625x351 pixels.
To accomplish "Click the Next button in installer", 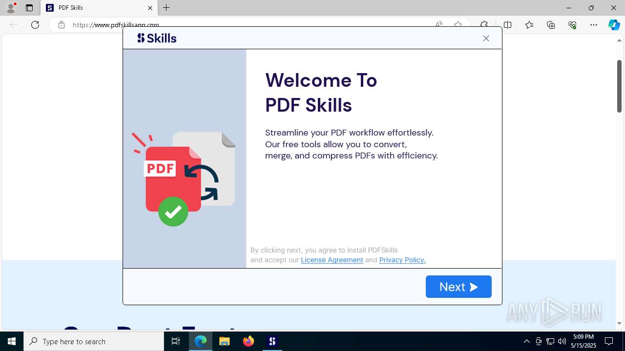I will [x=458, y=287].
